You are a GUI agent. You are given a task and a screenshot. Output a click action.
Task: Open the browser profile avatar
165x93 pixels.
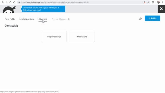coord(158,2)
